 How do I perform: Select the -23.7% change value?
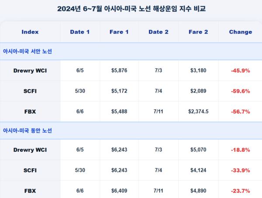tap(241, 191)
